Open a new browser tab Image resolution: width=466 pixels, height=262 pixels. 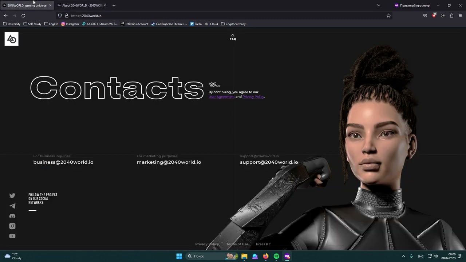click(x=114, y=5)
